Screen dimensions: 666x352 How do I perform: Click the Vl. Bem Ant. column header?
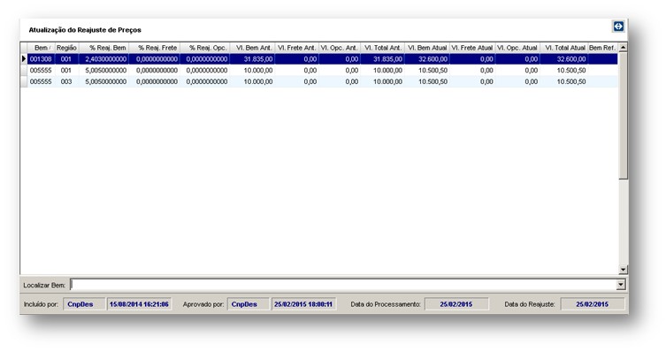pos(252,48)
